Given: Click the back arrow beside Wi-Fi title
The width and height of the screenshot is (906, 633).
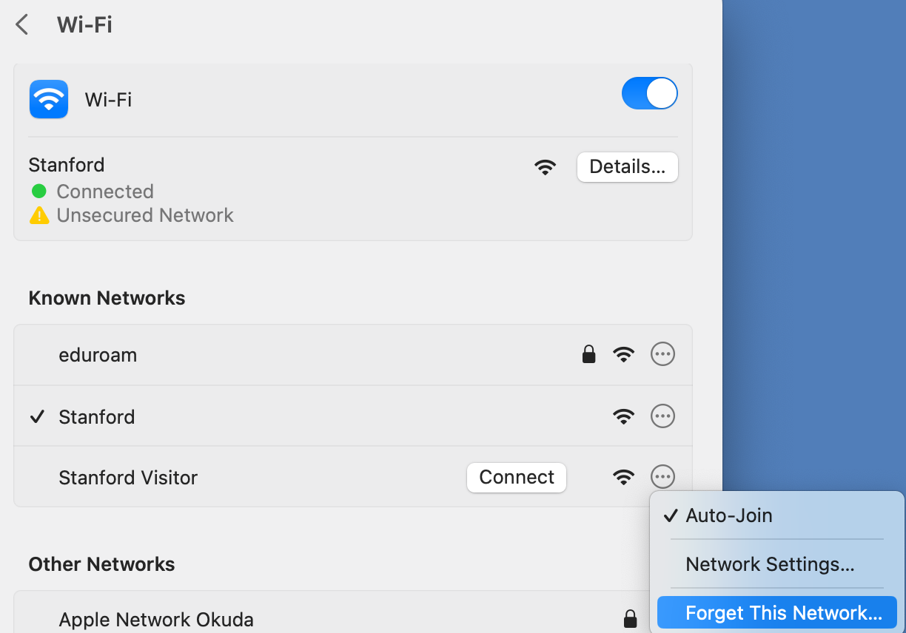Looking at the screenshot, I should click(x=22, y=25).
